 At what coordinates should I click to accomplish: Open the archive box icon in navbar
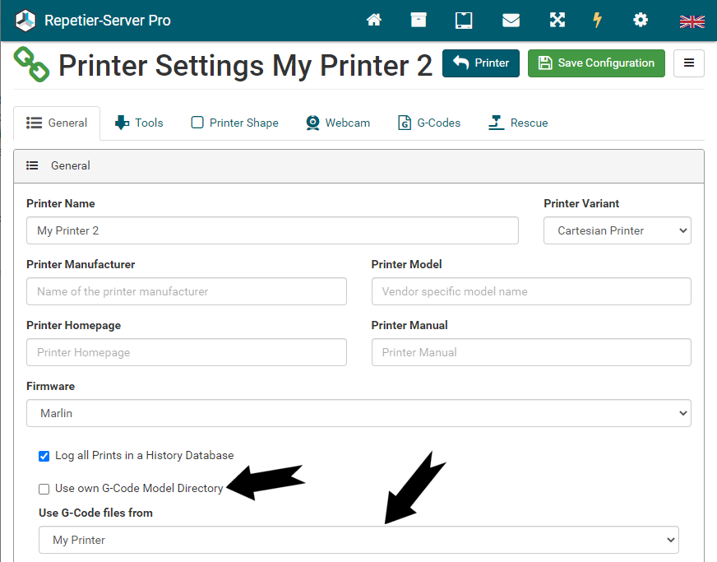[x=419, y=20]
